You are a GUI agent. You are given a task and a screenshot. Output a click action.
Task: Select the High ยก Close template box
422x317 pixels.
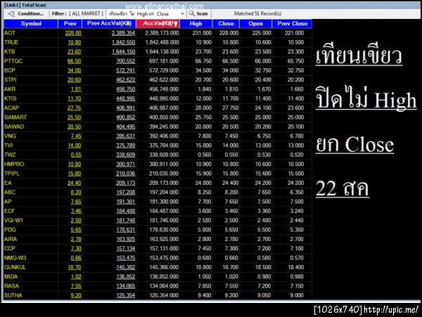pos(144,14)
